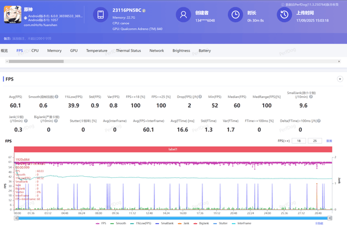347x226 pixels.
Task: Click the 1%Low(FPS) value 39.9
Action: [x=73, y=105]
